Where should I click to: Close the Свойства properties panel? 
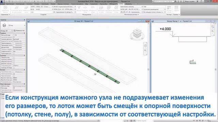[25, 20]
